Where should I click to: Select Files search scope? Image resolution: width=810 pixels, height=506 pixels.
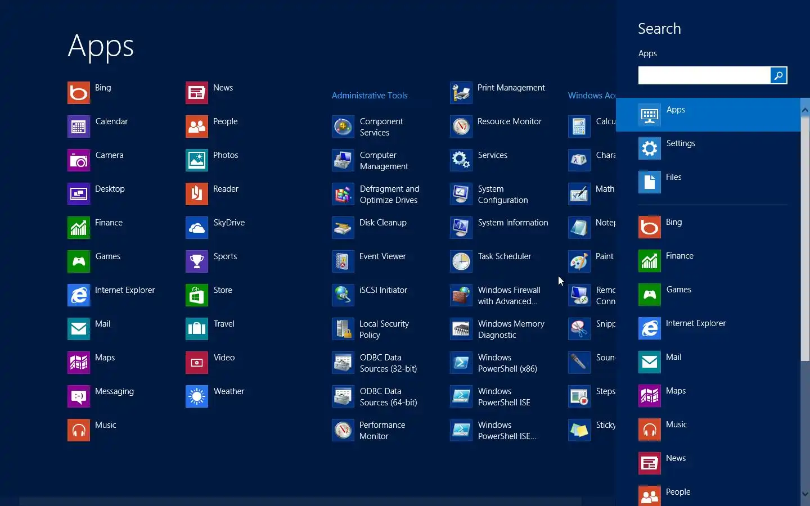[708, 182]
